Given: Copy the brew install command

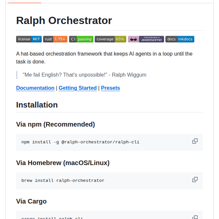Looking at the screenshot, I should click(195, 180).
